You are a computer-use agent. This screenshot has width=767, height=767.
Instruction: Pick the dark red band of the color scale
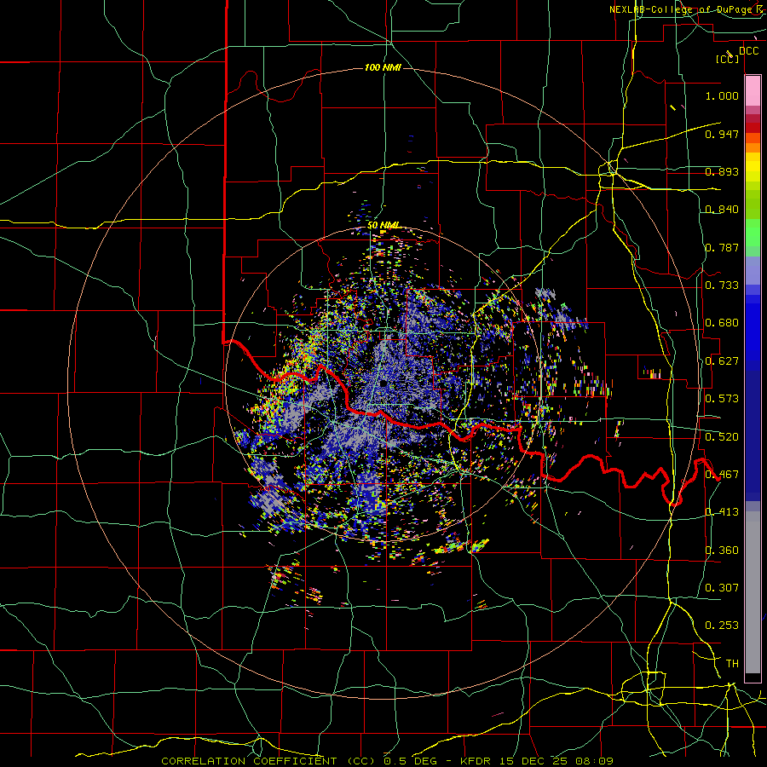tap(753, 128)
